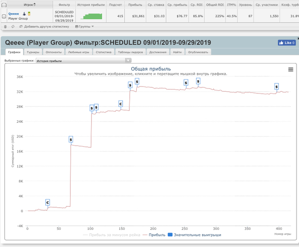Click the SCHEDULED date filter cell
Image resolution: width=299 pixels, height=247 pixels.
(x=64, y=16)
